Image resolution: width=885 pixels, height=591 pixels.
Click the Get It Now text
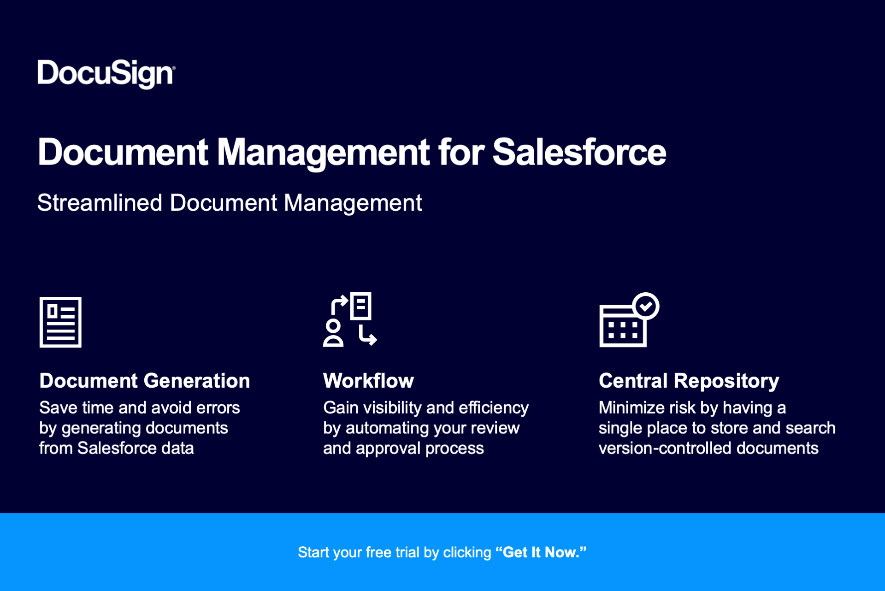point(540,552)
